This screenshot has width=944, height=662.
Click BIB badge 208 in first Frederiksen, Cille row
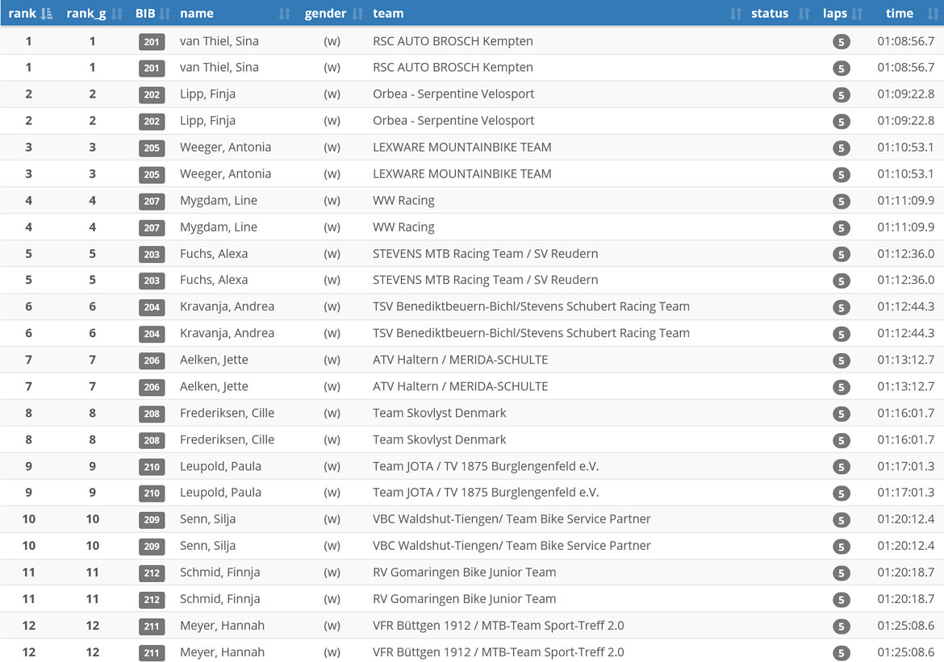[x=152, y=414]
